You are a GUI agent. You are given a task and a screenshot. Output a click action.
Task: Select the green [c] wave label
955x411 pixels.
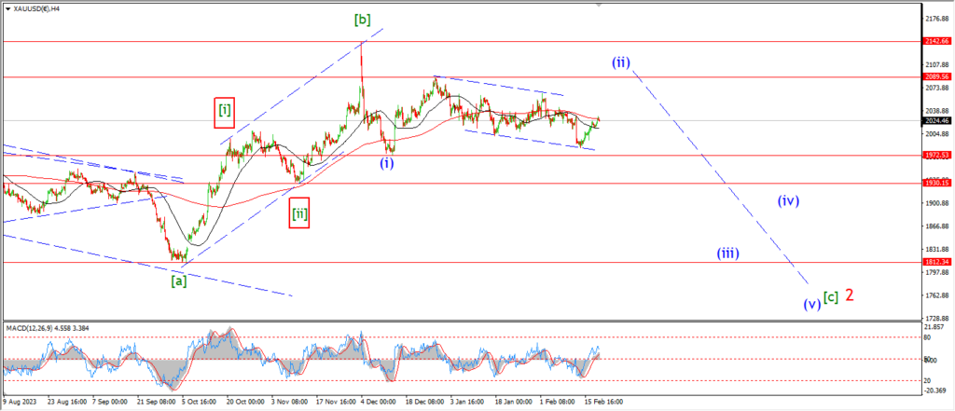point(831,297)
